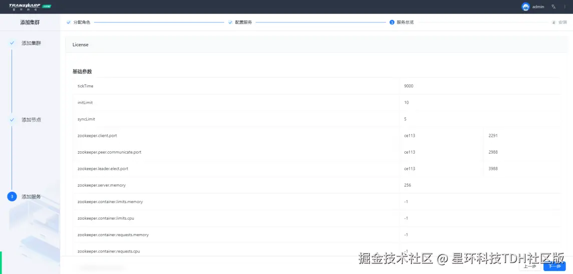Click the zookeeper.container.limits.cpu parameter name

pyautogui.click(x=106, y=218)
